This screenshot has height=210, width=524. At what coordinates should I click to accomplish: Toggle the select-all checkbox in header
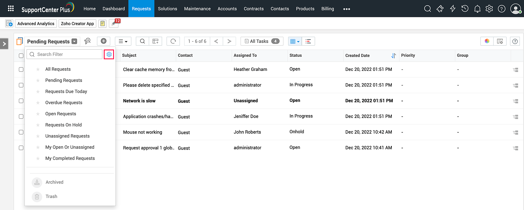(x=21, y=56)
